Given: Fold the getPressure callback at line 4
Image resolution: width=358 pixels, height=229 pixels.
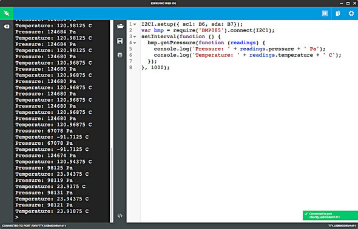Looking at the screenshot, I should 135,43.
